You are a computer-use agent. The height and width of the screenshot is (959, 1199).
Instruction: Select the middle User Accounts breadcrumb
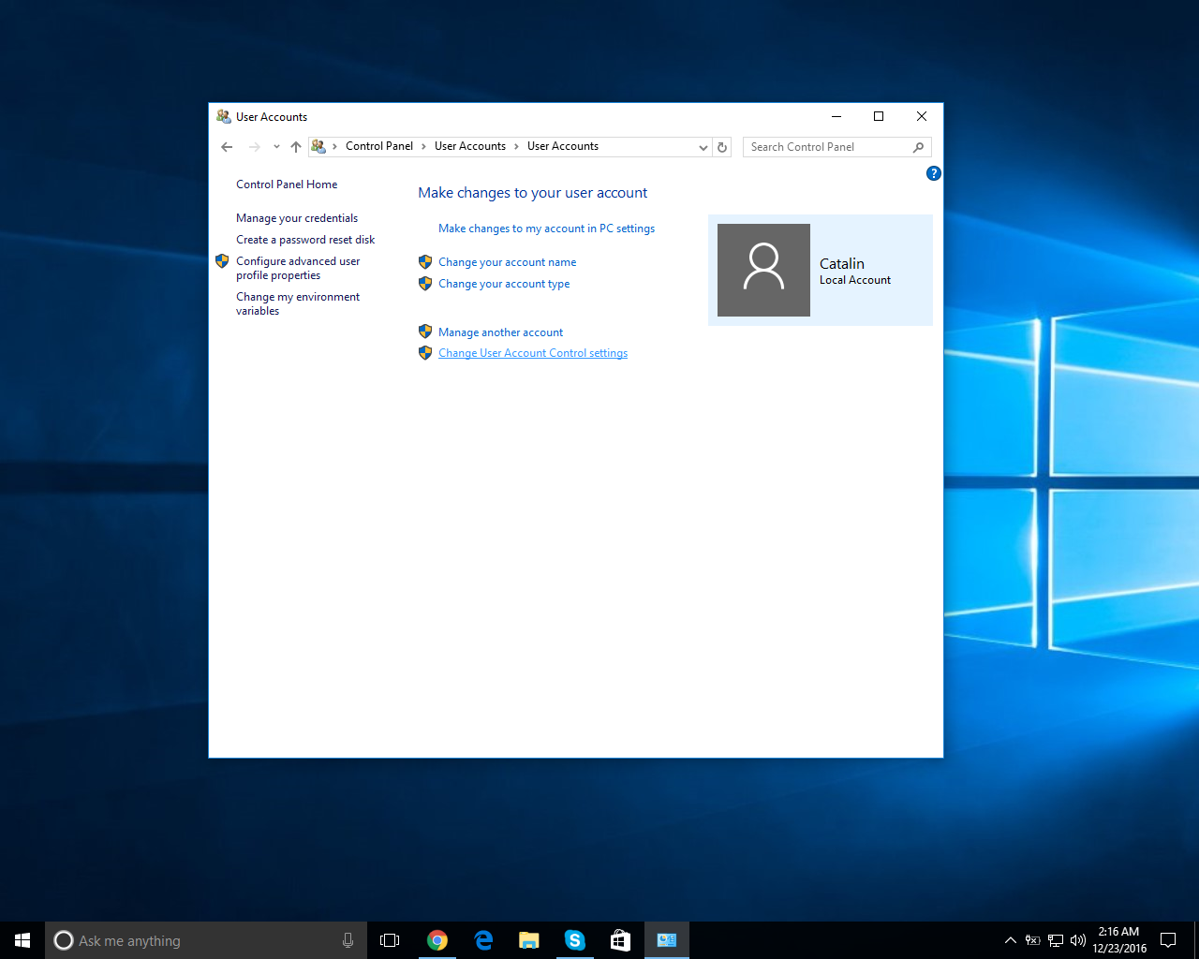click(x=470, y=146)
